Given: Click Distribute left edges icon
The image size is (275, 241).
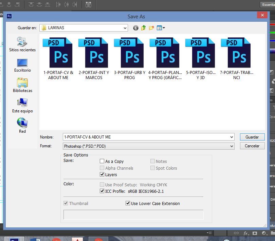Looking at the screenshot, I should (58, 4).
